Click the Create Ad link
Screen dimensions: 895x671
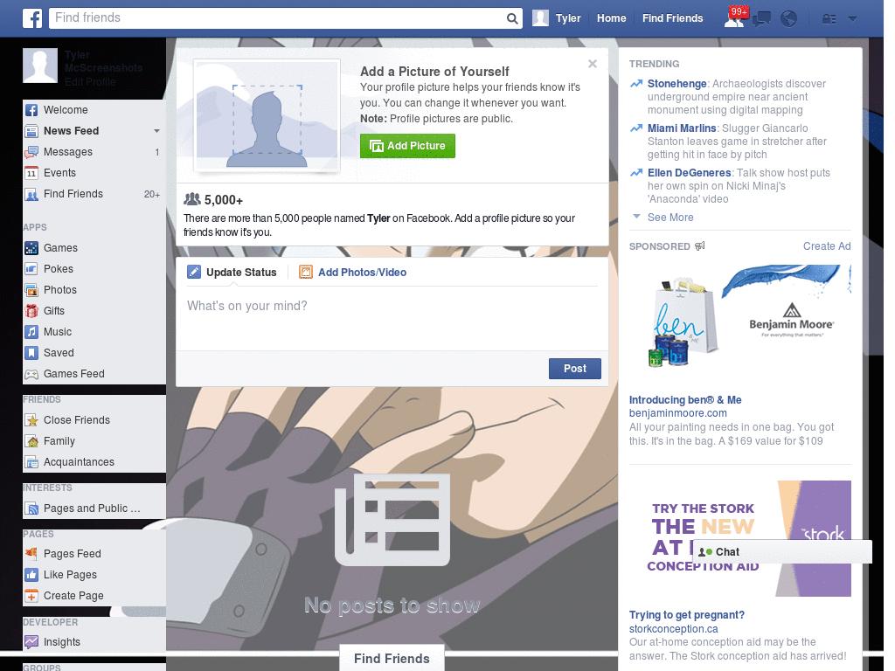click(827, 246)
